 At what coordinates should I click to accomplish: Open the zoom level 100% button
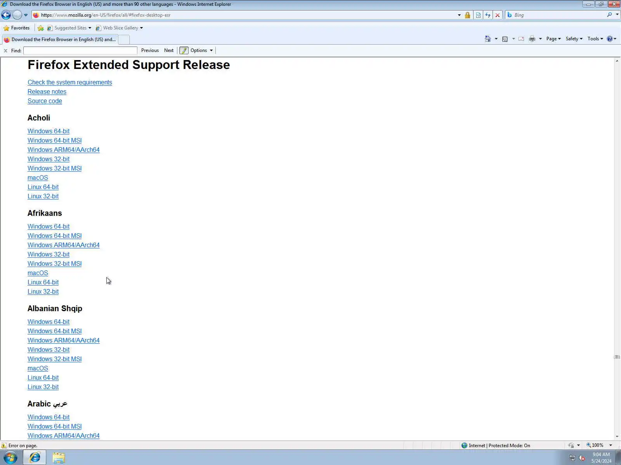pyautogui.click(x=595, y=445)
